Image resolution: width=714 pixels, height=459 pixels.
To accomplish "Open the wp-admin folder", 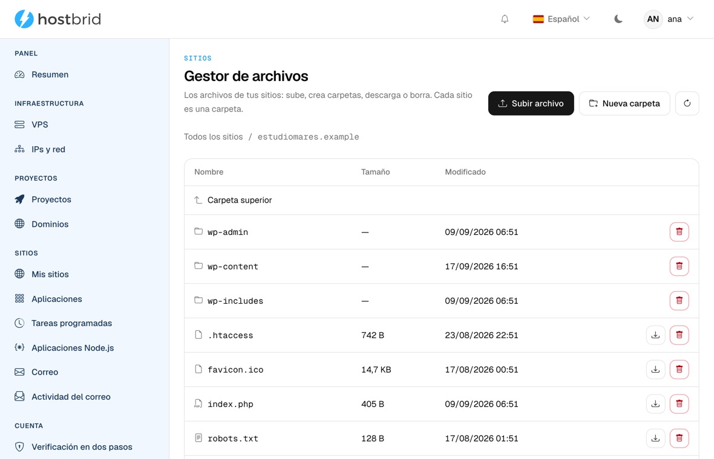I will pos(228,232).
